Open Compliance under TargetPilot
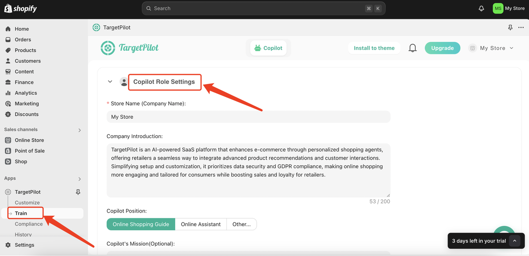 point(29,224)
